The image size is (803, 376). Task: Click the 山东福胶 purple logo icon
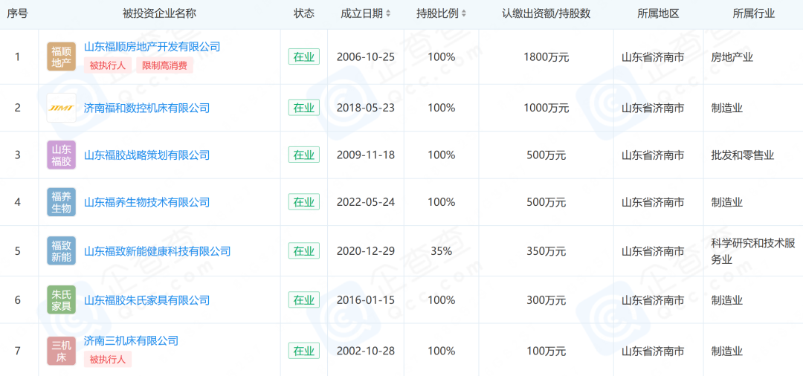[62, 155]
